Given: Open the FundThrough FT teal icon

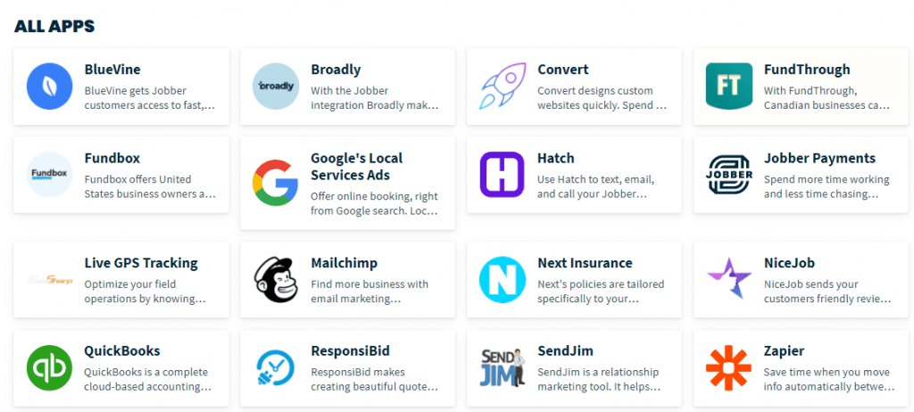Looking at the screenshot, I should coord(728,87).
